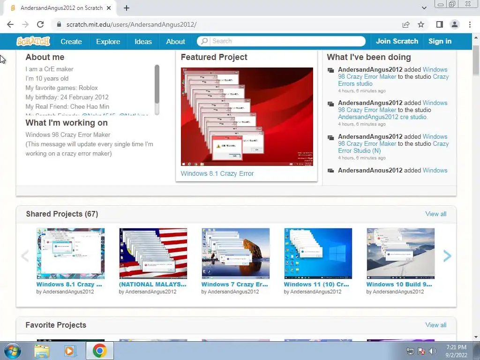Click the network tray icon
This screenshot has width=480, height=360.
coord(410,351)
